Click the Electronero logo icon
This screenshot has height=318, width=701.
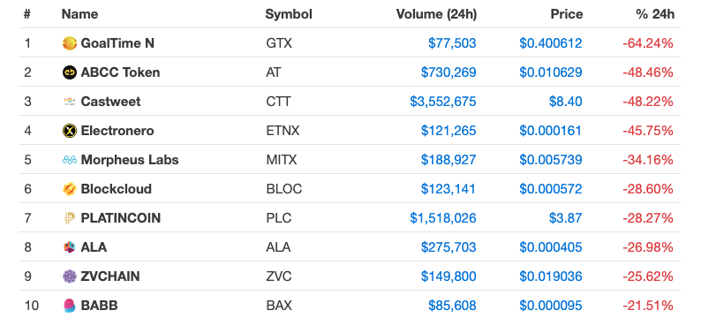[70, 131]
